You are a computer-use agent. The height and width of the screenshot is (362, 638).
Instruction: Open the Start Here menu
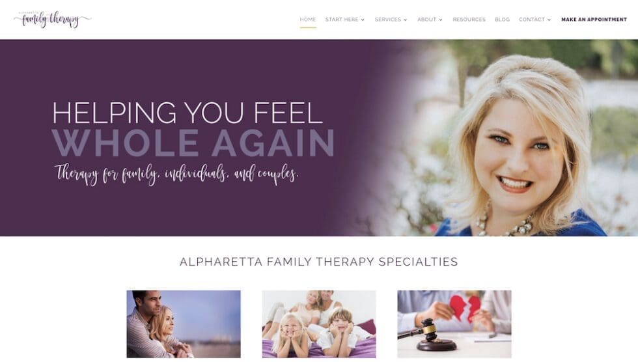(342, 20)
